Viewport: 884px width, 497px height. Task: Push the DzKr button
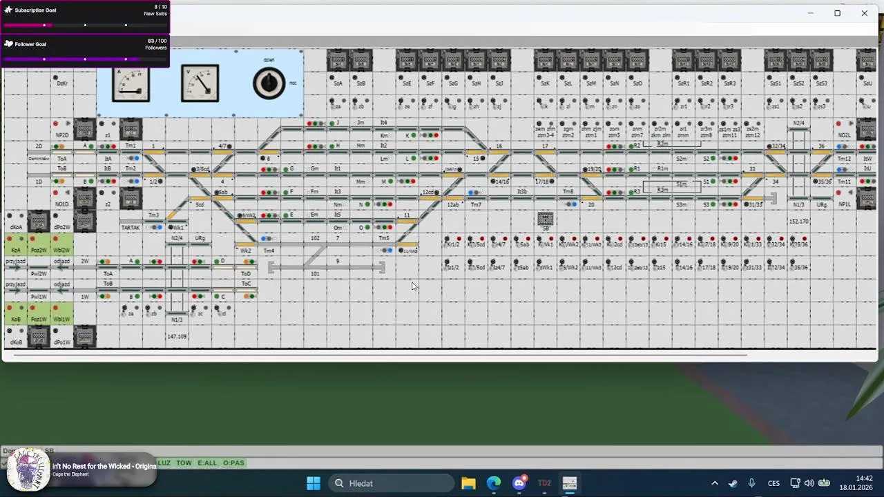56,77
